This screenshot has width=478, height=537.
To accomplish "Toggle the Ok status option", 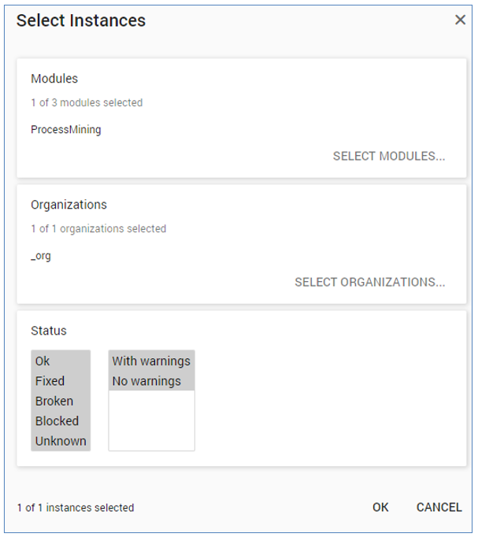I will (43, 361).
